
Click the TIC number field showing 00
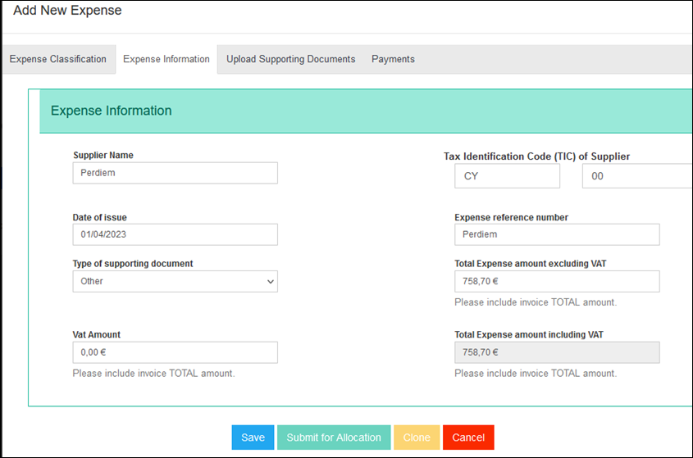636,176
